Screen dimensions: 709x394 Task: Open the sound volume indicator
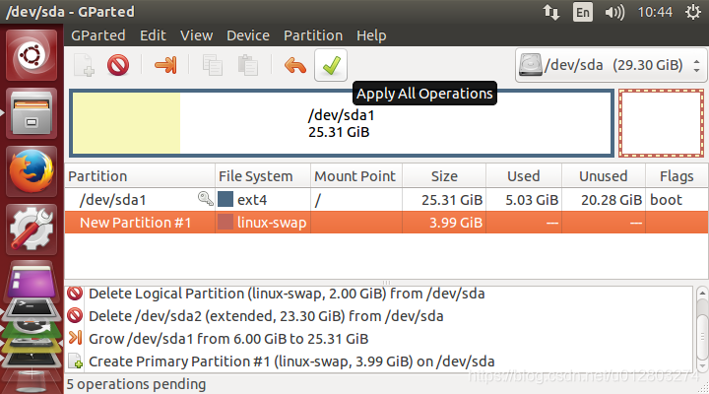[614, 12]
